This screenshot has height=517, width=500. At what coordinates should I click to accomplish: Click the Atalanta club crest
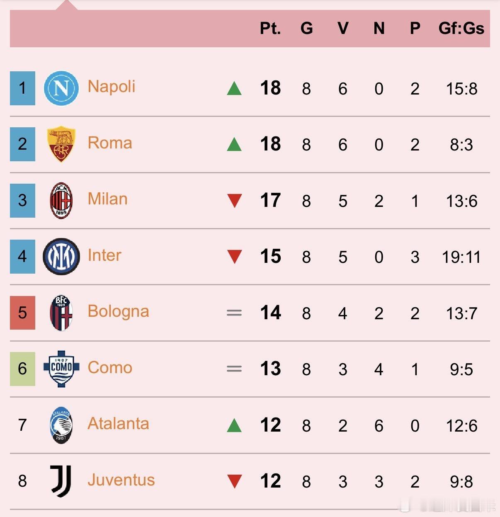(61, 425)
